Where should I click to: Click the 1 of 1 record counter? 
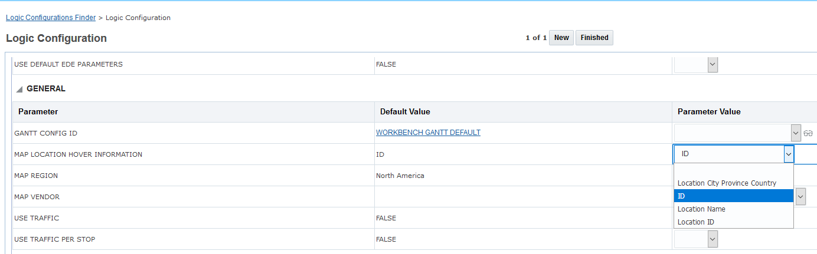[536, 38]
